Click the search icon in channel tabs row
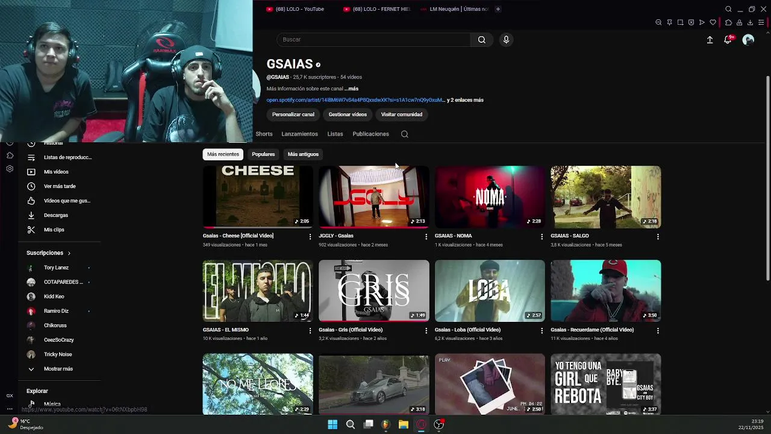The width and height of the screenshot is (771, 434). click(x=405, y=134)
